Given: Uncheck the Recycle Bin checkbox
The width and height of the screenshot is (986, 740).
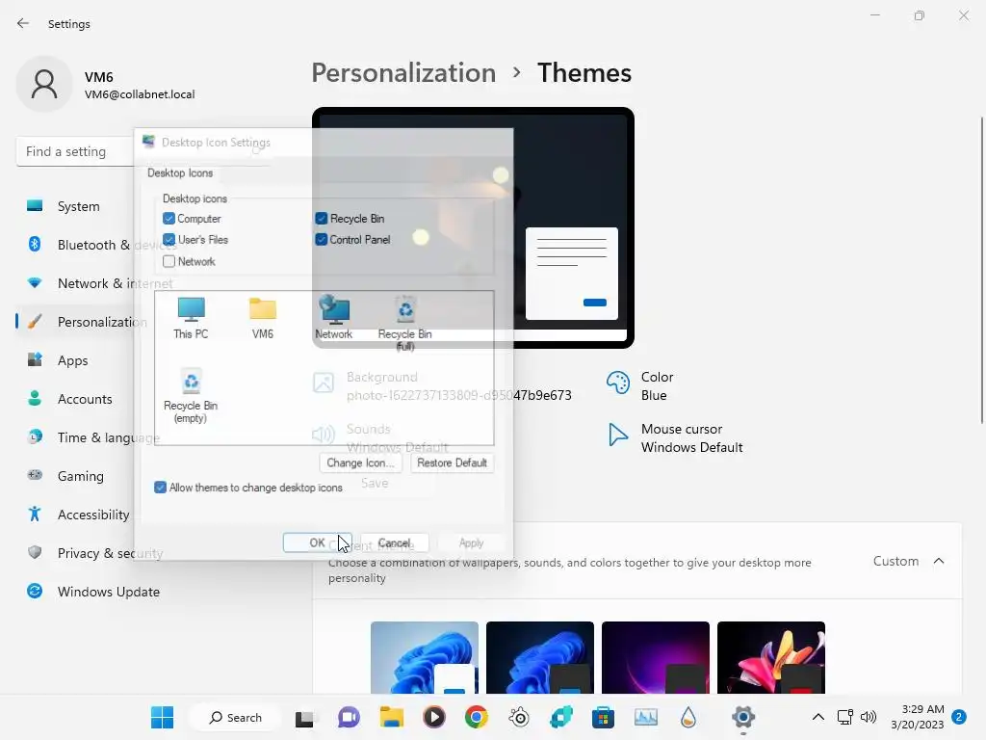Looking at the screenshot, I should click(322, 219).
